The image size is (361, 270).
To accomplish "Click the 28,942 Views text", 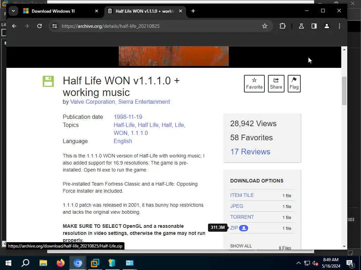I will pos(253,123).
